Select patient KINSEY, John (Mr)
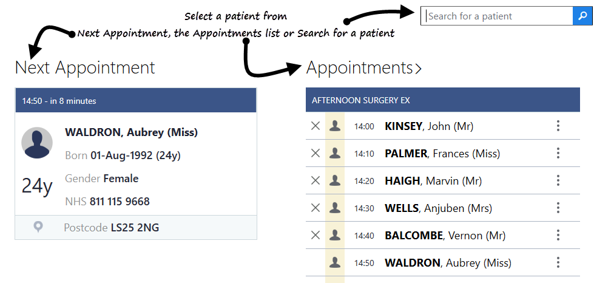594x283 pixels. click(429, 126)
